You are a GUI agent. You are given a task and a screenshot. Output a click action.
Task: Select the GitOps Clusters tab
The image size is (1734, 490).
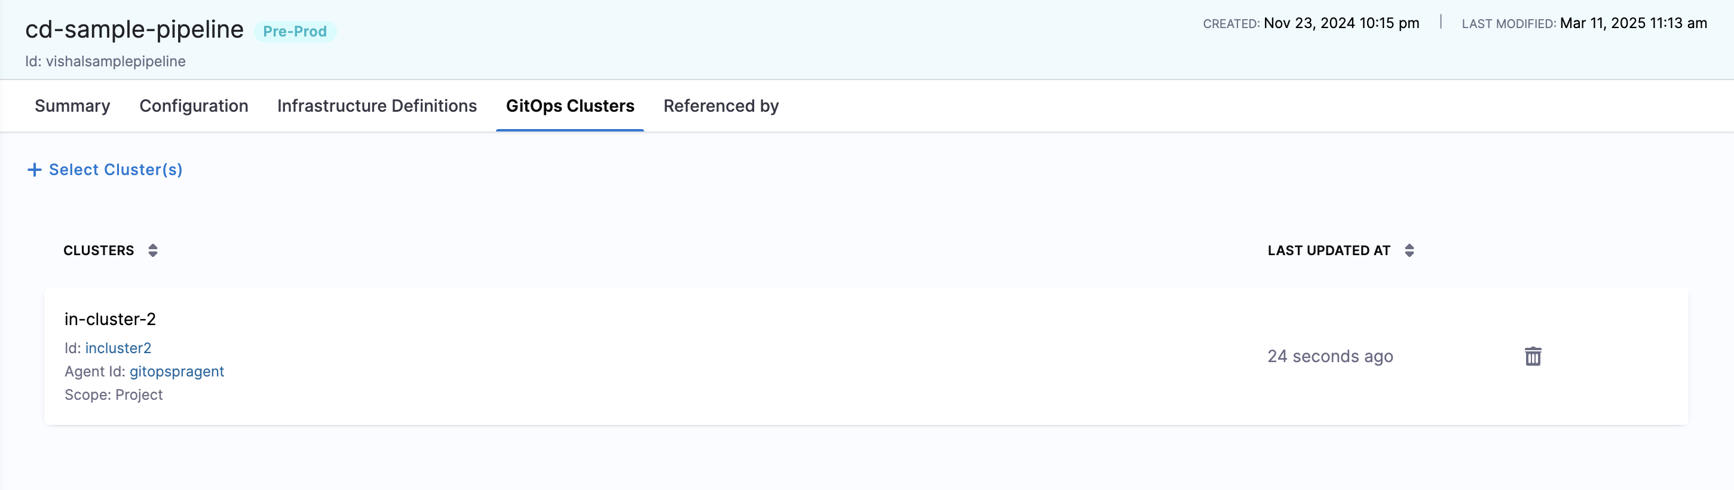pos(569,106)
